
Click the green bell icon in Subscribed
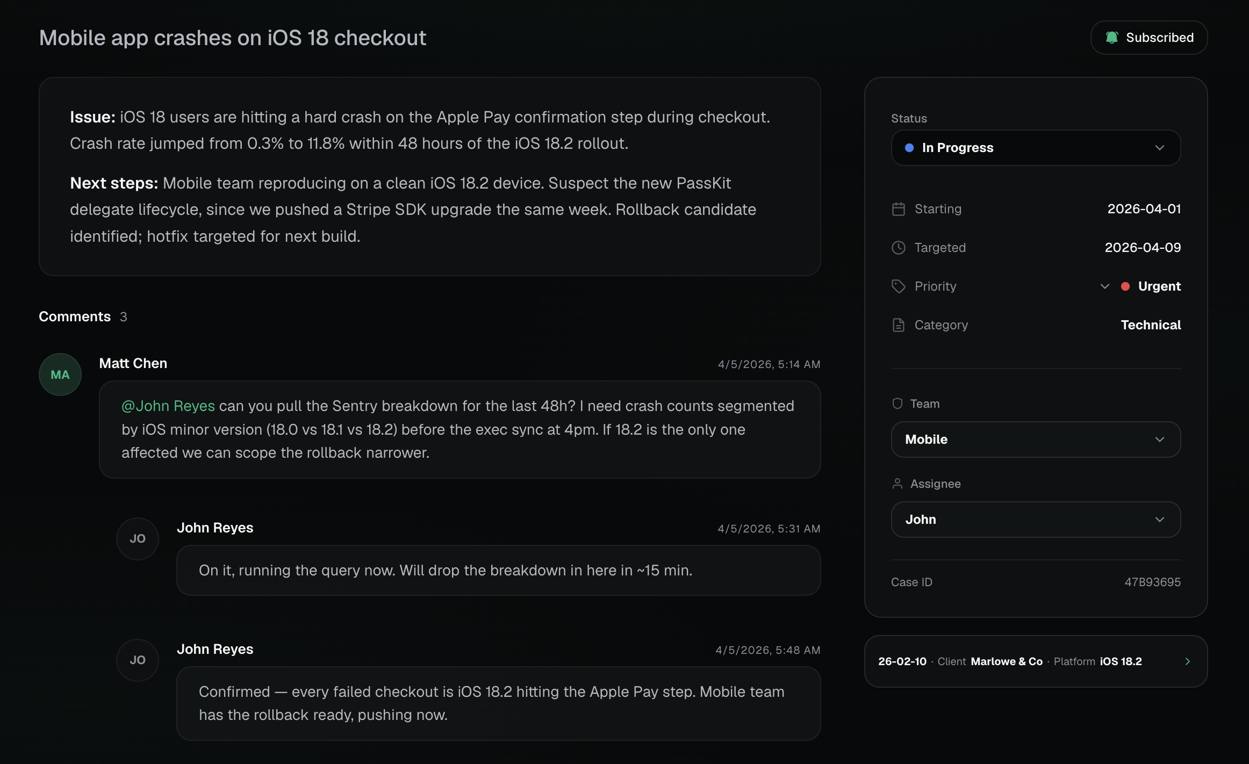1111,38
